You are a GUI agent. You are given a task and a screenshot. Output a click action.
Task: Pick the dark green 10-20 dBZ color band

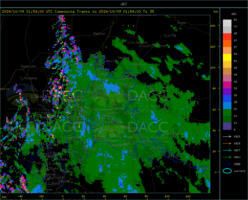[x=227, y=119]
